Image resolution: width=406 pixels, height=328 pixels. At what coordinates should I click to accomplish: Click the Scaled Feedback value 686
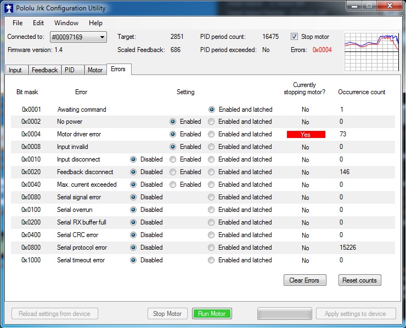click(176, 50)
